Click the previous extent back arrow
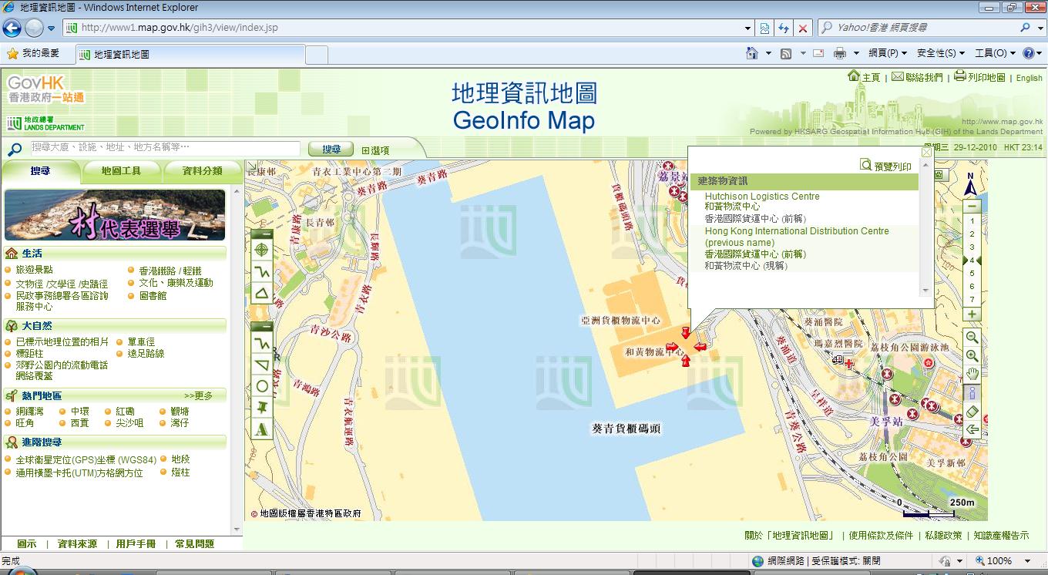 tap(972, 430)
